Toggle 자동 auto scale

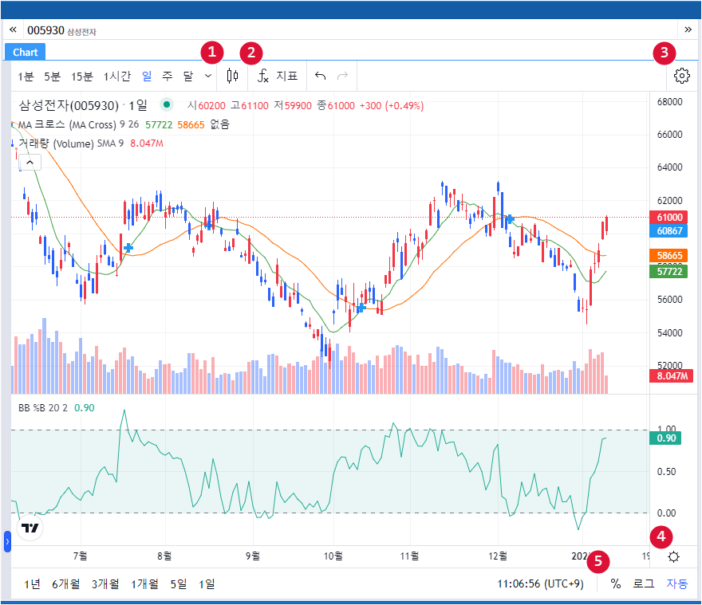676,583
